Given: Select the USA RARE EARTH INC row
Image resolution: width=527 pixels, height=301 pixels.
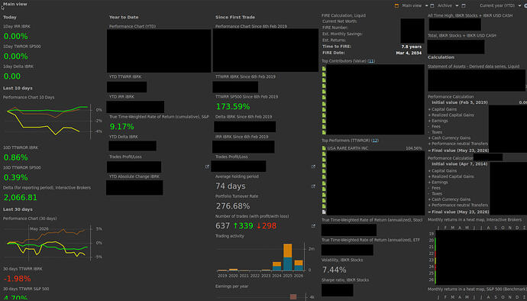Looking at the screenshot, I should tap(372, 148).
